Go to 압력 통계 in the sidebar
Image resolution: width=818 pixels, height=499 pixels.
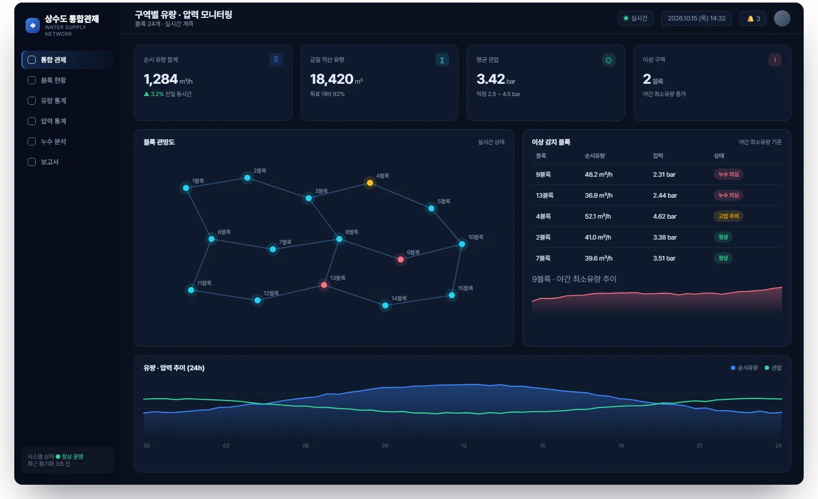click(x=67, y=121)
